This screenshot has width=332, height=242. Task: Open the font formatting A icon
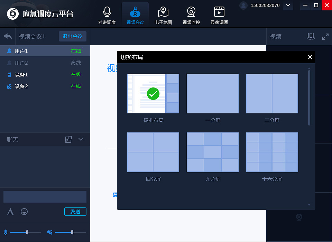click(10, 212)
